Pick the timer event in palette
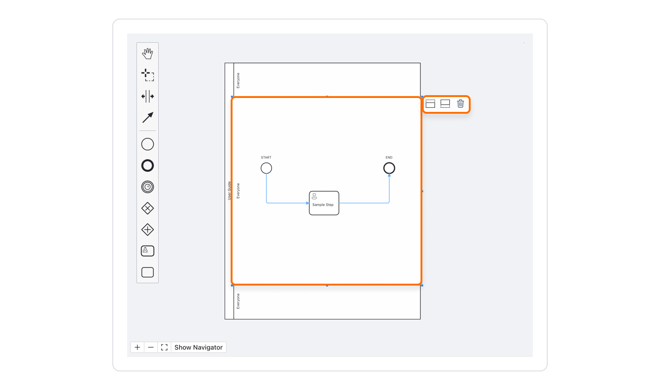This screenshot has width=660, height=390. [x=148, y=187]
